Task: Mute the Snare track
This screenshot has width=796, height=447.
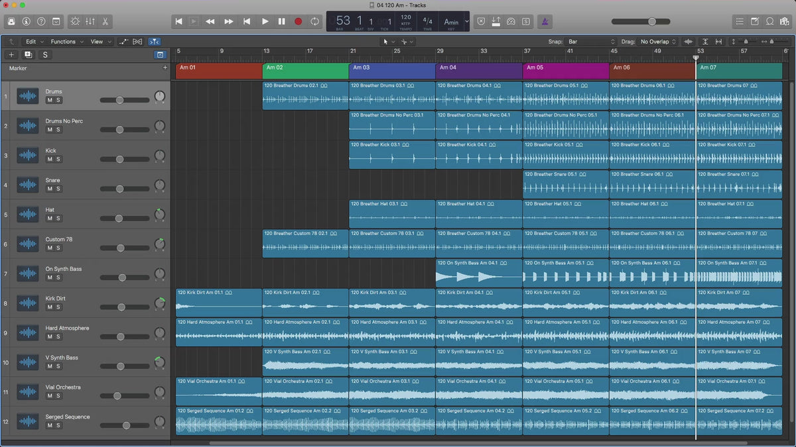Action: [49, 189]
